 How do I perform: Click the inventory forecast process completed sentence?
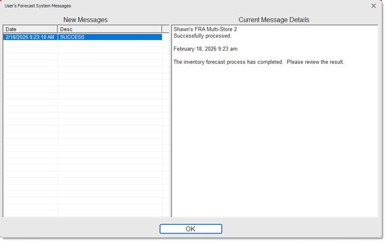pos(258,62)
